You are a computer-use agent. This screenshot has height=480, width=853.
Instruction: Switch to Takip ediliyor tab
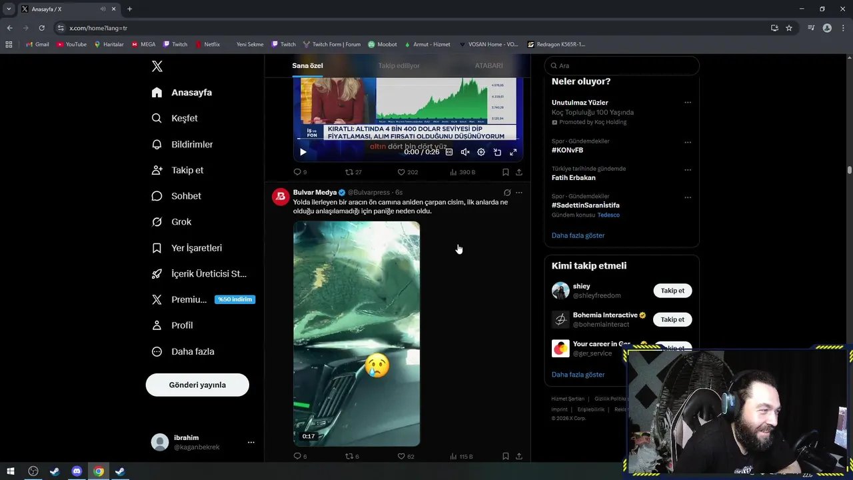pyautogui.click(x=399, y=65)
